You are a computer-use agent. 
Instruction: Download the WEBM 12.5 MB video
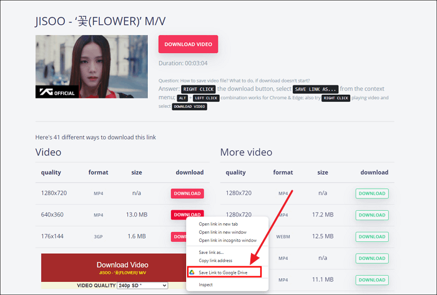coord(372,236)
